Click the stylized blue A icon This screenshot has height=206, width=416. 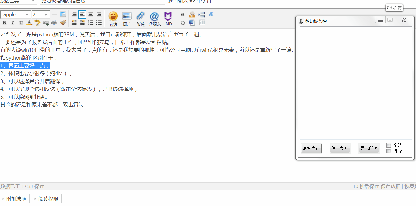click(211, 14)
